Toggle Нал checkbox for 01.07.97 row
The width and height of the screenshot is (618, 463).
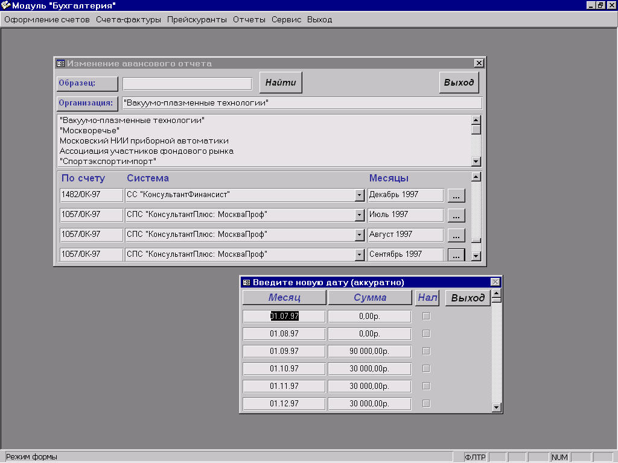click(426, 316)
